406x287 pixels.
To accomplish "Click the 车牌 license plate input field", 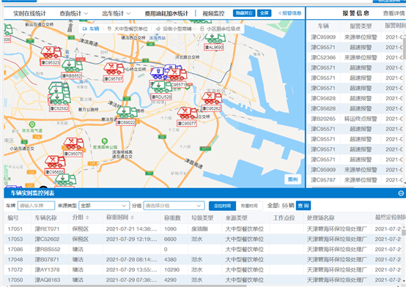I will point(36,206).
